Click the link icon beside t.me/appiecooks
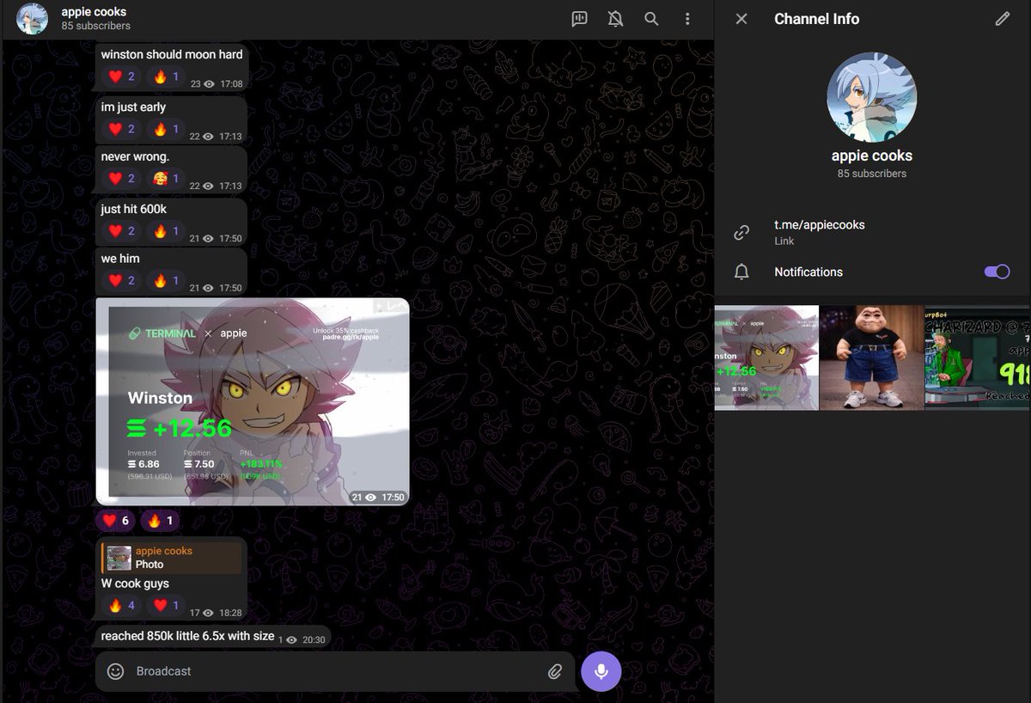Image resolution: width=1031 pixels, height=703 pixels. 741,232
